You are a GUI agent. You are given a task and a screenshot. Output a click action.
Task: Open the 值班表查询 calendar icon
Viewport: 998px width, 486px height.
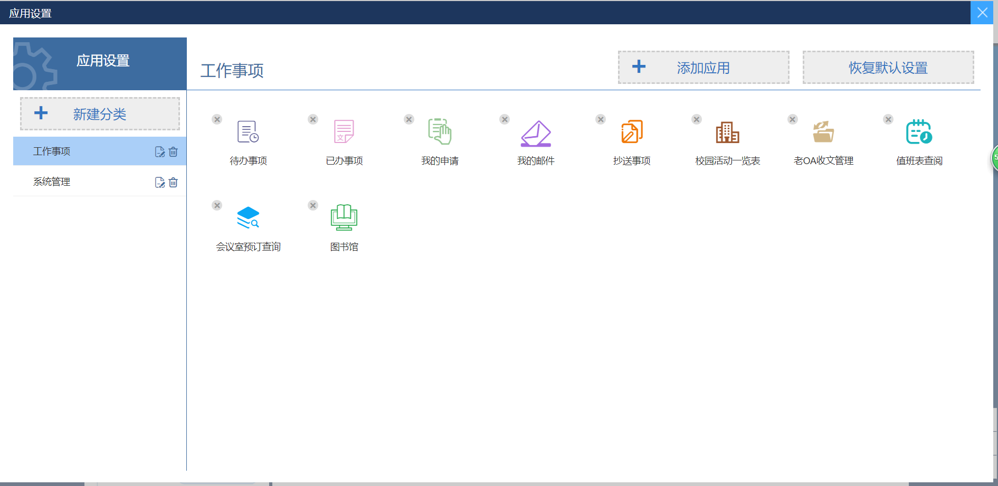pyautogui.click(x=919, y=132)
